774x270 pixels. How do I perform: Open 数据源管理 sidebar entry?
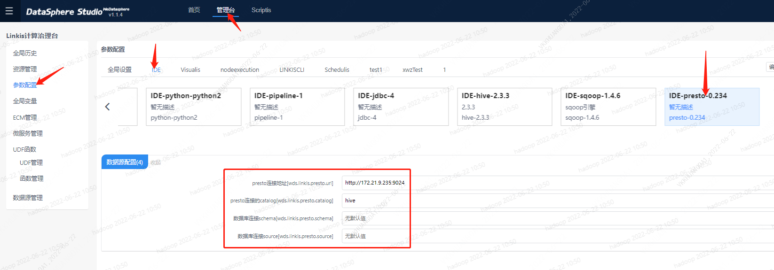[x=28, y=198]
